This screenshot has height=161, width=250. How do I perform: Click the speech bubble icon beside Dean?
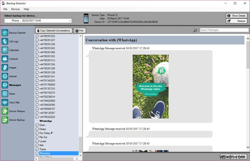click(x=37, y=125)
